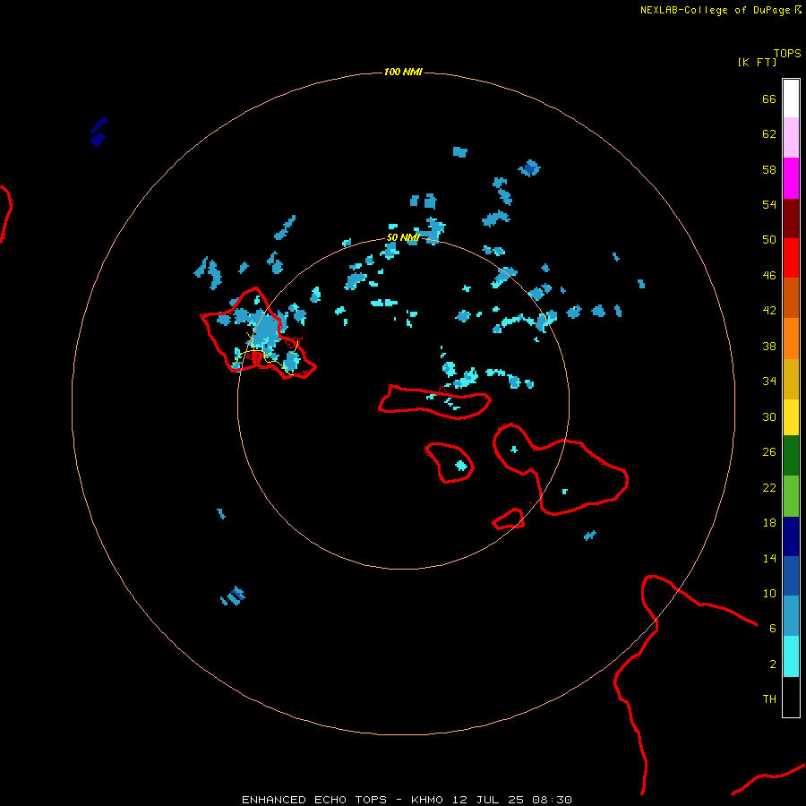Screen dimensions: 806x806
Task: Click the 34 value on the scale
Action: pyautogui.click(x=769, y=382)
